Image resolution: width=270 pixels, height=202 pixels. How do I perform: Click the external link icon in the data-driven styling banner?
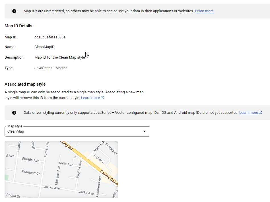[x=260, y=113]
